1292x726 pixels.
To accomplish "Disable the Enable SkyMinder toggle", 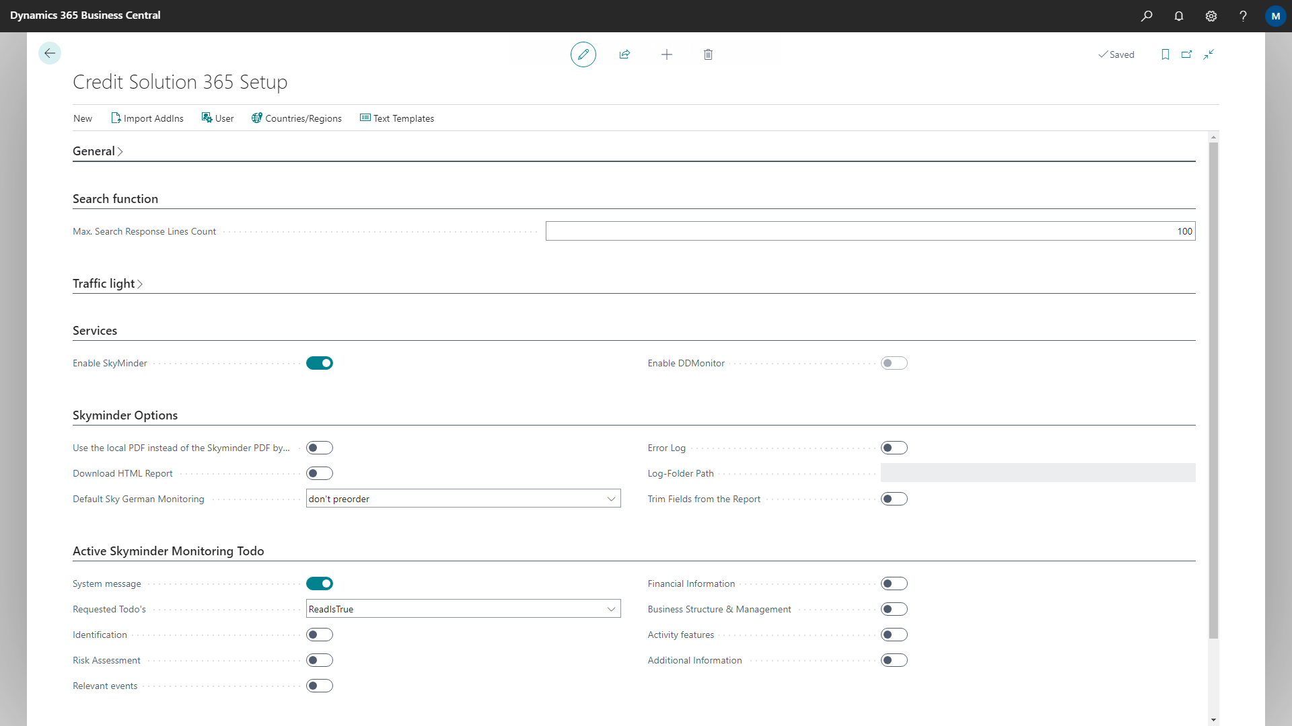I will pos(320,363).
